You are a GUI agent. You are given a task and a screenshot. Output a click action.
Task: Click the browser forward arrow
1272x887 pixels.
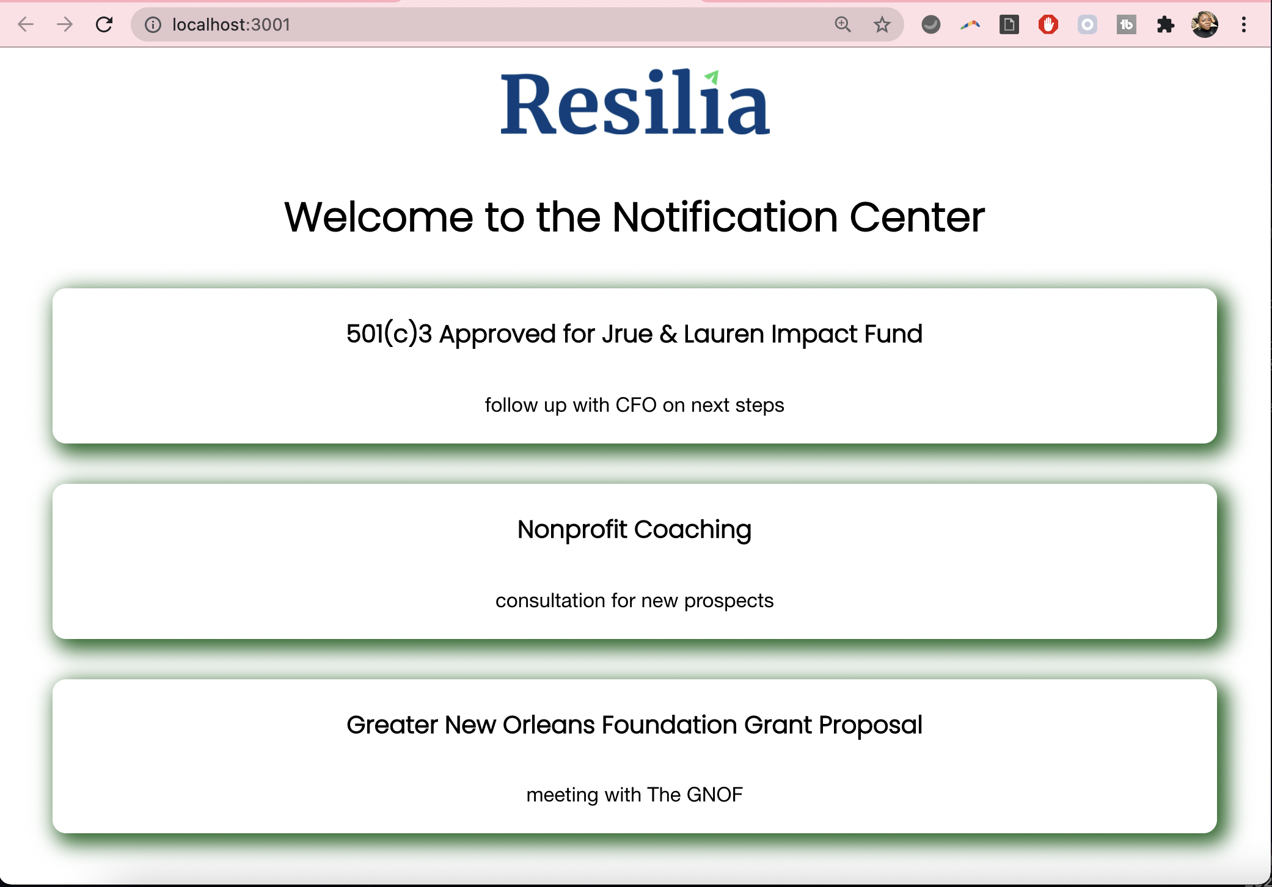[65, 24]
